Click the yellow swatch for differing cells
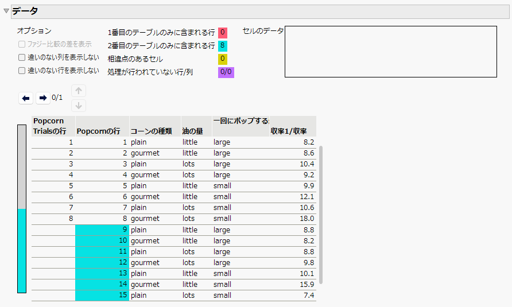Viewport: 512px width, 307px height. click(223, 59)
